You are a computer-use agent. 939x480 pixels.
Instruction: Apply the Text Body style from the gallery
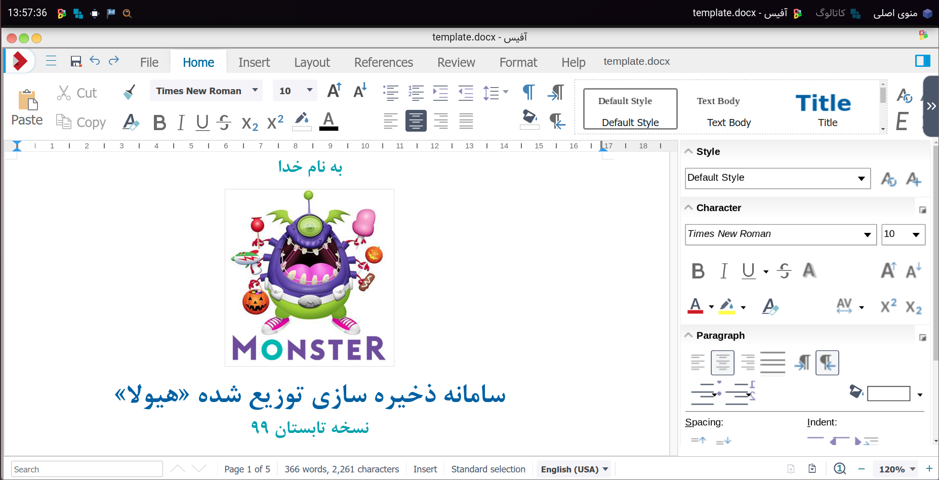pyautogui.click(x=728, y=110)
